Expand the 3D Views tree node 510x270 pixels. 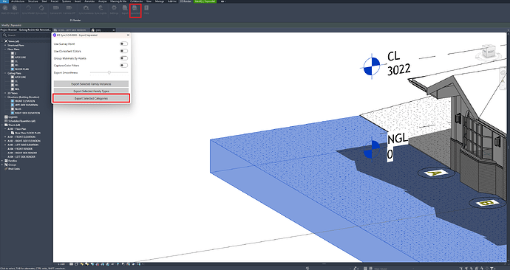[x=5, y=93]
